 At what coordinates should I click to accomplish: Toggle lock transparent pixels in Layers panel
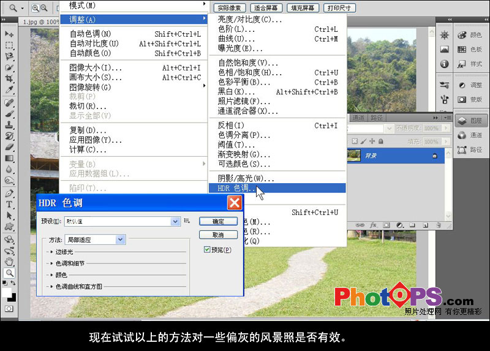click(x=355, y=142)
